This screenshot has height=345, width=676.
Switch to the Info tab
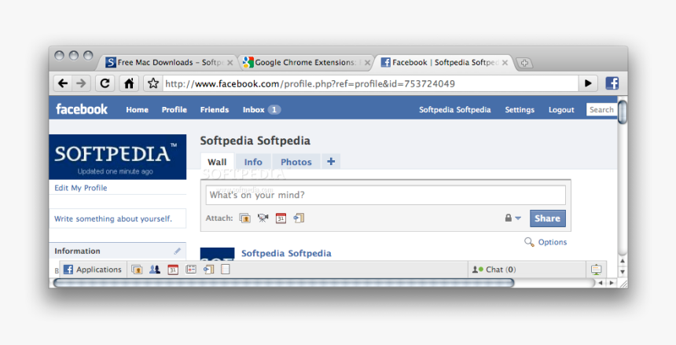(x=253, y=162)
